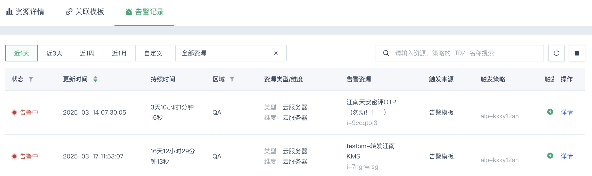Viewport: 592px width, 176px height.
Task: Select the 告警记录 tab
Action: tap(144, 12)
